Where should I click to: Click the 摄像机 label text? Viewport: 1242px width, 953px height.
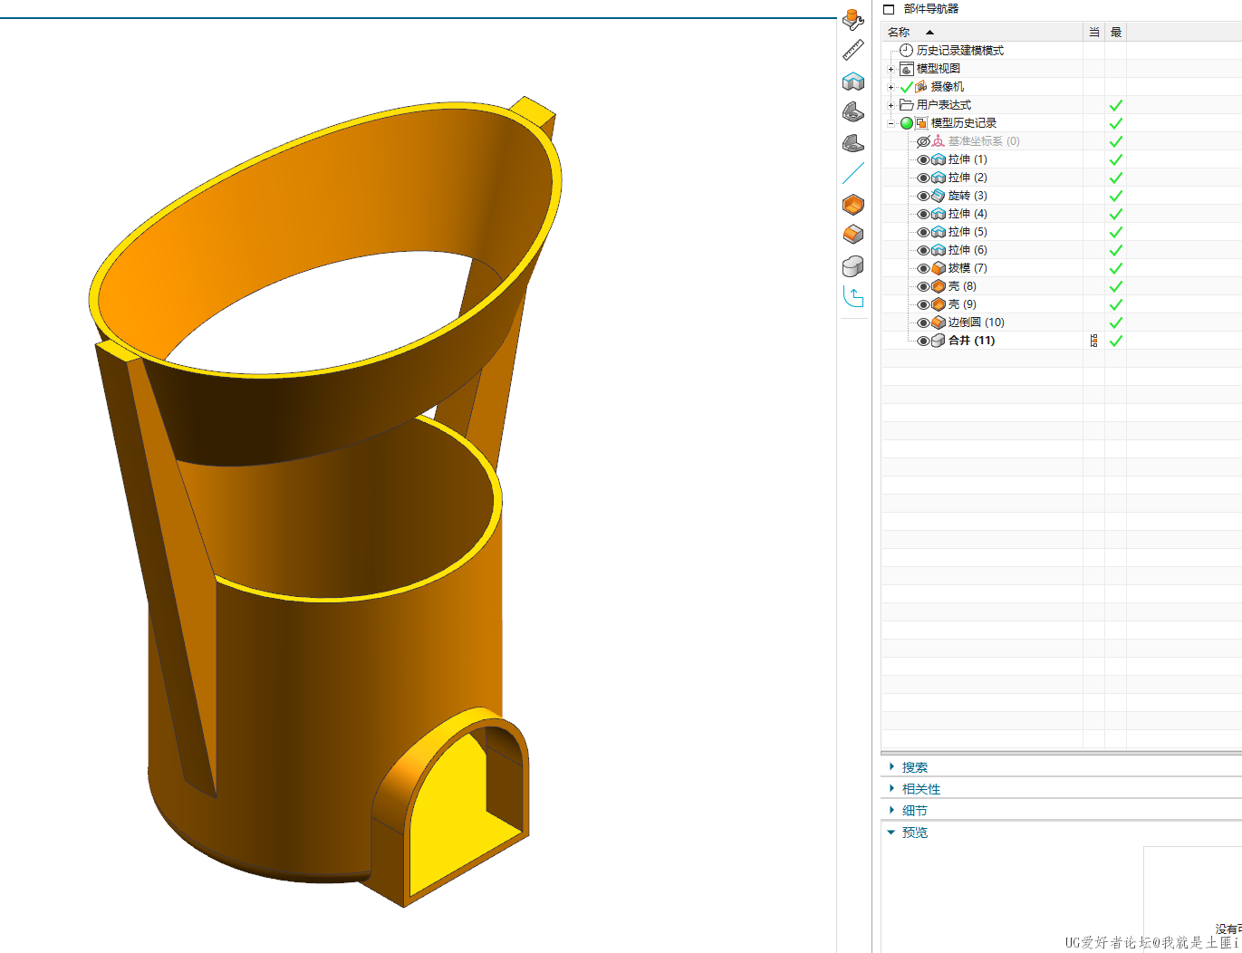click(948, 87)
